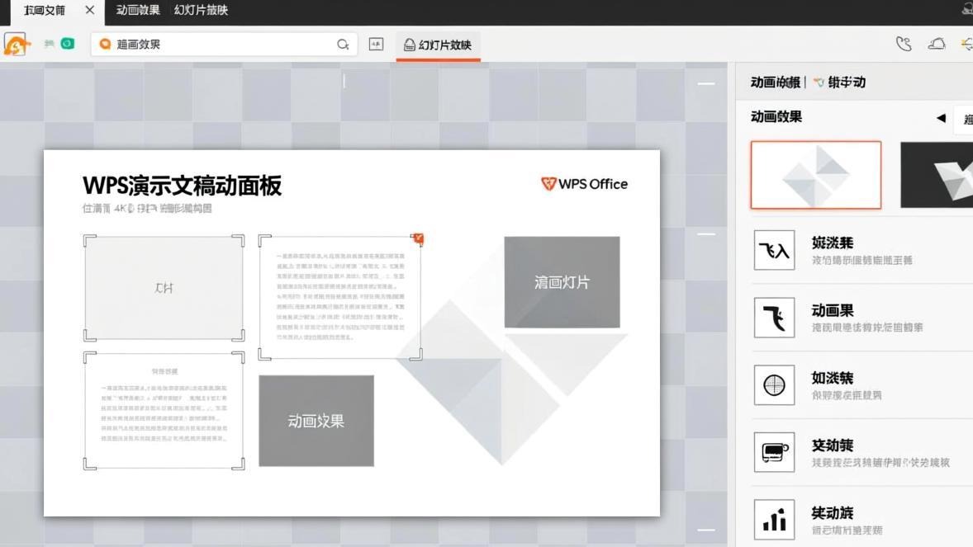Click the green square icon beside the logo
973x547 pixels.
coord(68,44)
